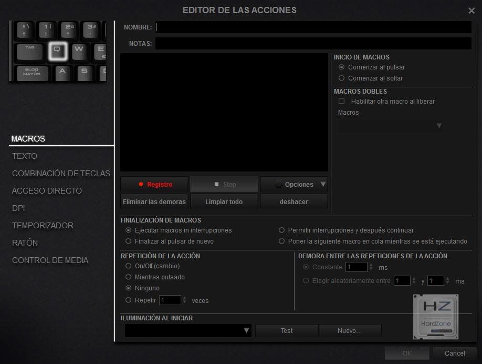The height and width of the screenshot is (364, 482).
Task: Choose Ninguno repetition option
Action: tap(129, 288)
